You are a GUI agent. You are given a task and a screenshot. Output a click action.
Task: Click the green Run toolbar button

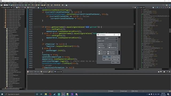coord(26,5)
